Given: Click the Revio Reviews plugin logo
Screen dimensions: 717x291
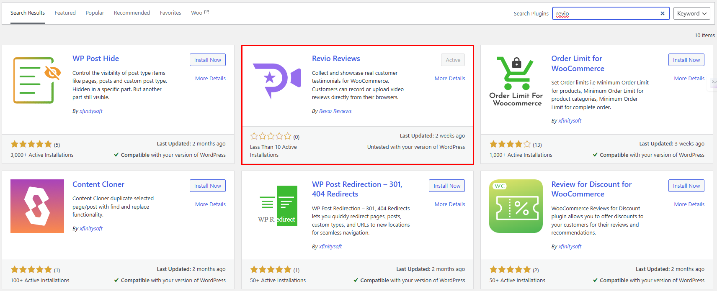Looking at the screenshot, I should click(x=277, y=80).
